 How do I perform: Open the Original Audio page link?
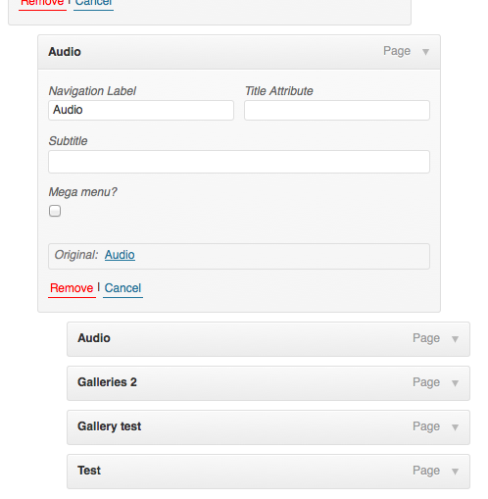tap(120, 255)
